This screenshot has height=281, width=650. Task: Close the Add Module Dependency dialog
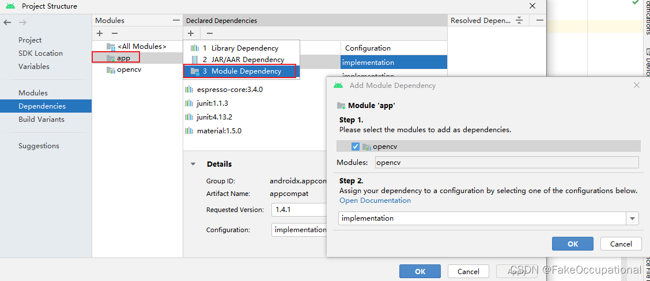point(637,85)
